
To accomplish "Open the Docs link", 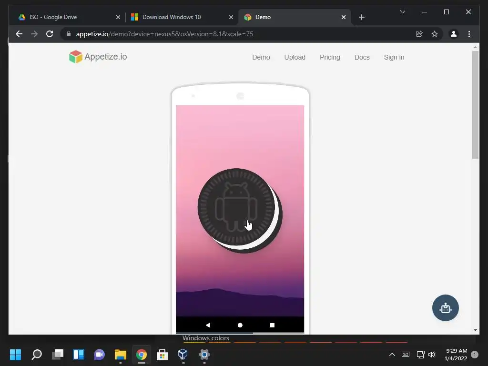I will click(x=362, y=57).
